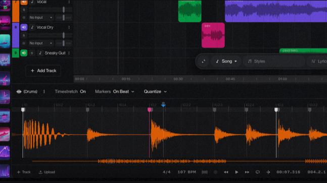Image resolution: width=327 pixels, height=183 pixels.
Task: Select the gray marker near 10.2.4
Action: point(247,109)
